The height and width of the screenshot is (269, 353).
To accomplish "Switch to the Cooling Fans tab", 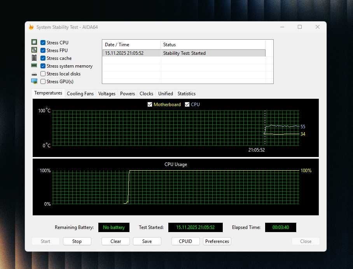I will [x=80, y=94].
